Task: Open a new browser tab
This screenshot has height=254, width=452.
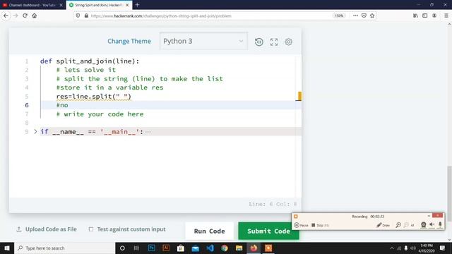Action: tap(137, 5)
